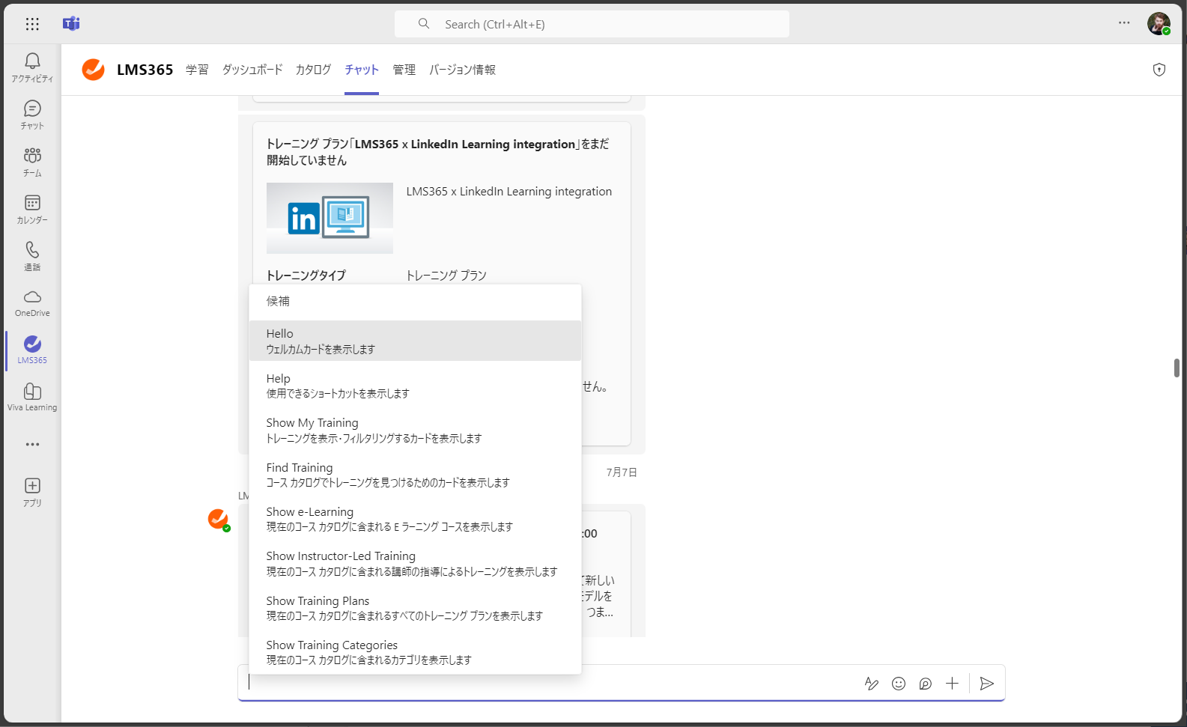The image size is (1187, 727).
Task: Click the Microsoft Teams logo icon
Action: (71, 24)
